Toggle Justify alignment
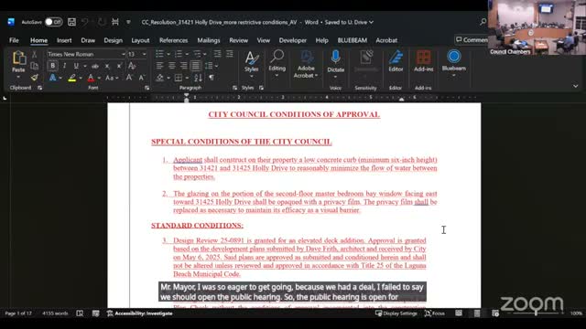This screenshot has height=329, width=586. 195,66
